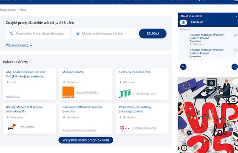Click the pin icon next to Łódź
This screenshot has width=238, height=153.
(8, 82)
